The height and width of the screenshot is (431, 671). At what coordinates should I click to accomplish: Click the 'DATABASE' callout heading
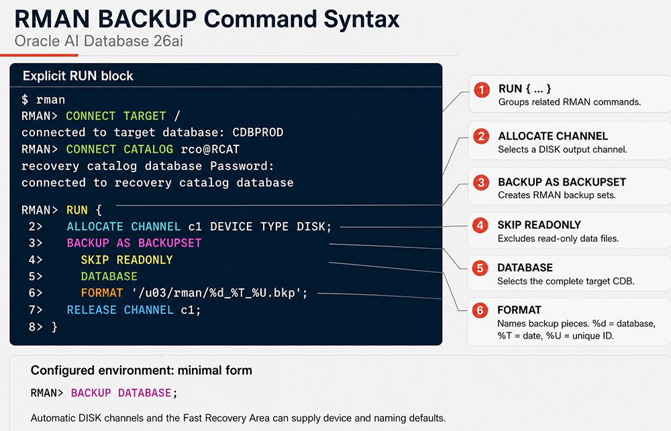click(x=525, y=267)
